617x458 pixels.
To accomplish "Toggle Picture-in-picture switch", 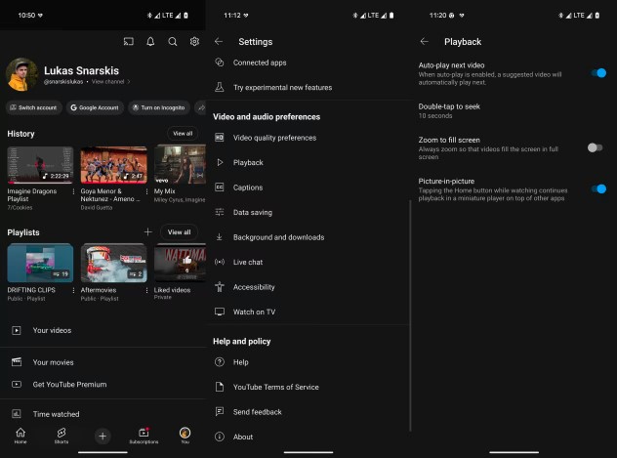I will click(598, 189).
